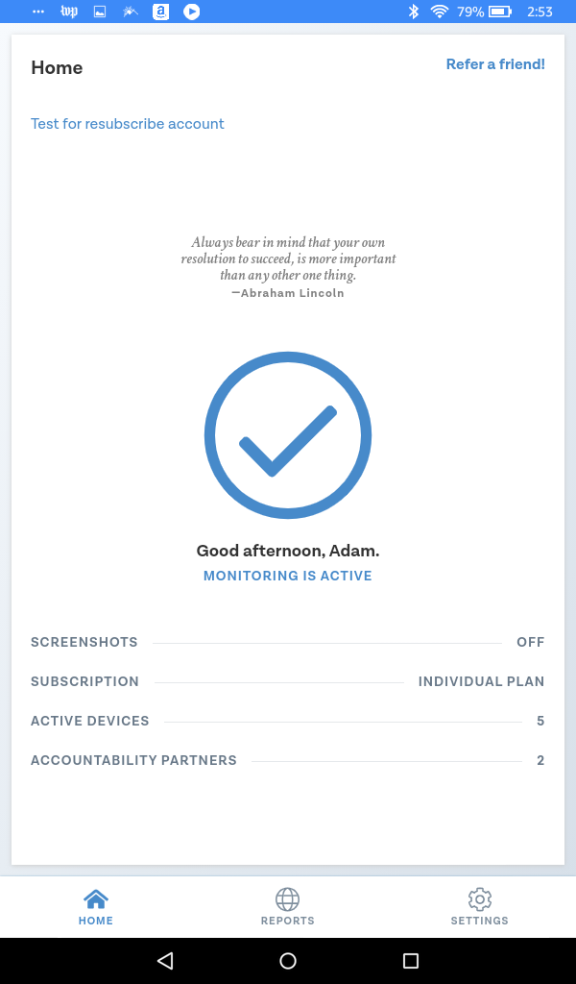576x984 pixels.
Task: Tap the MONITORING IS ACTIVE status text
Action: pyautogui.click(x=288, y=576)
